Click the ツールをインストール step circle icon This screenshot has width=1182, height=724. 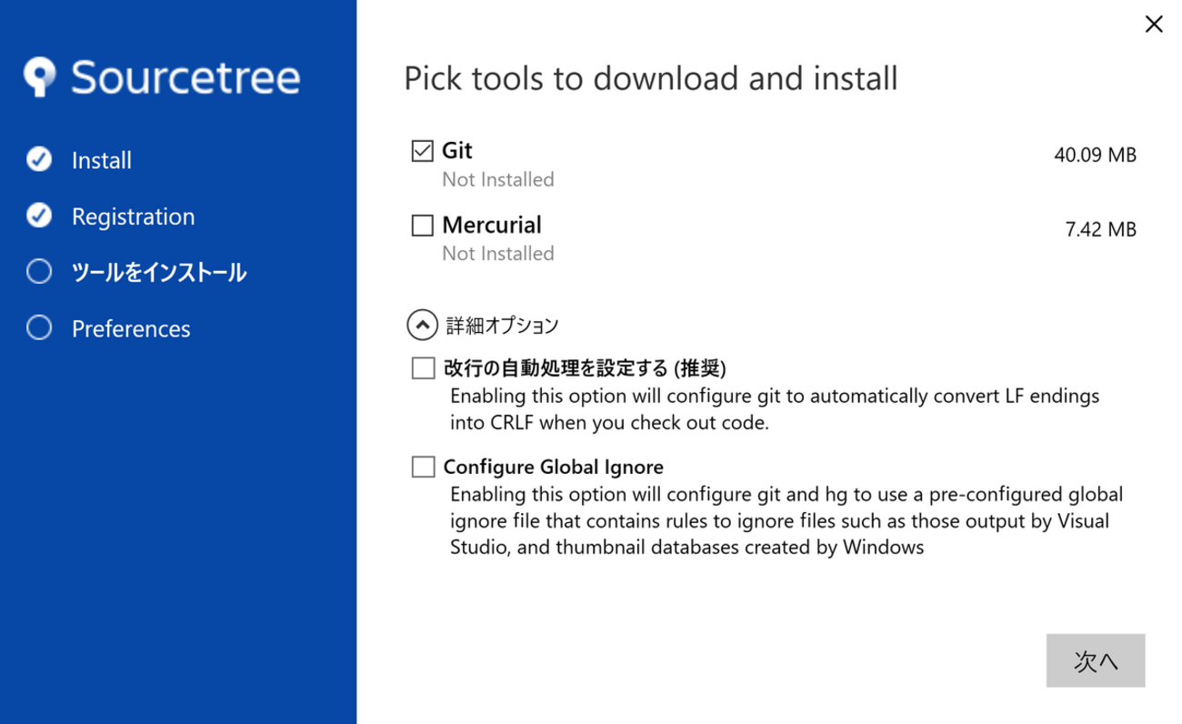pos(39,272)
